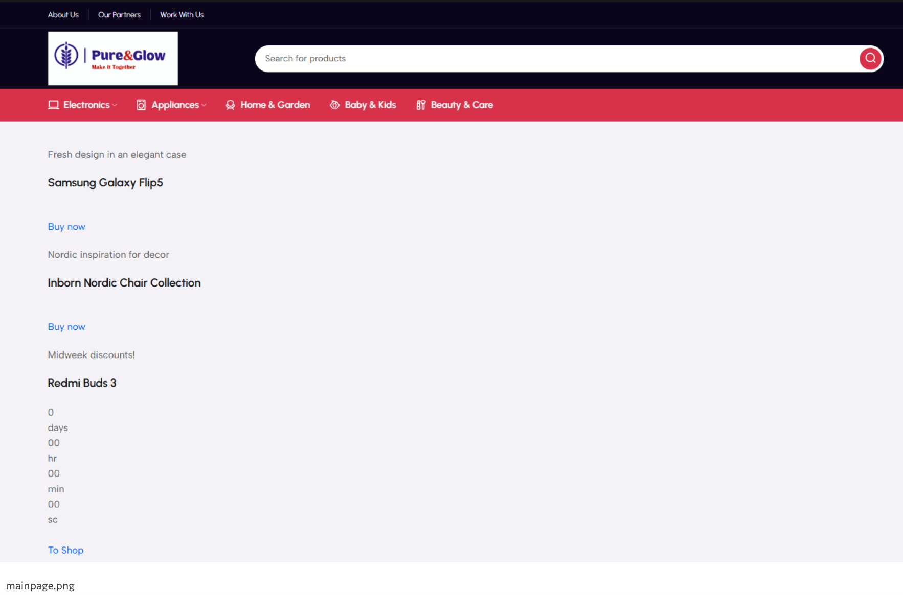Click the red search magnifier button
Screen dimensions: 903x595
coord(870,59)
